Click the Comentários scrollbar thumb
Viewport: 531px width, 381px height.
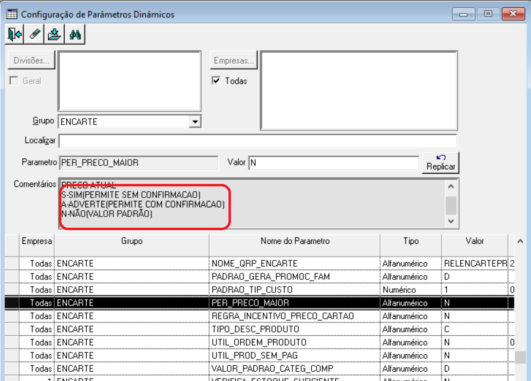tap(451, 205)
